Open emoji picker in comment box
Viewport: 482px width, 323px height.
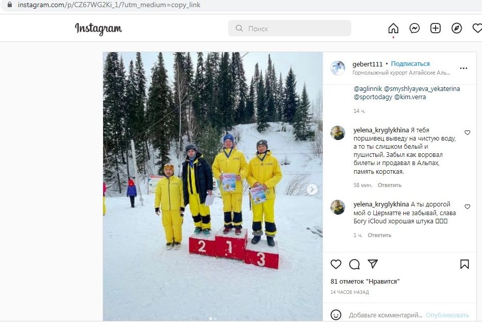coord(335,315)
